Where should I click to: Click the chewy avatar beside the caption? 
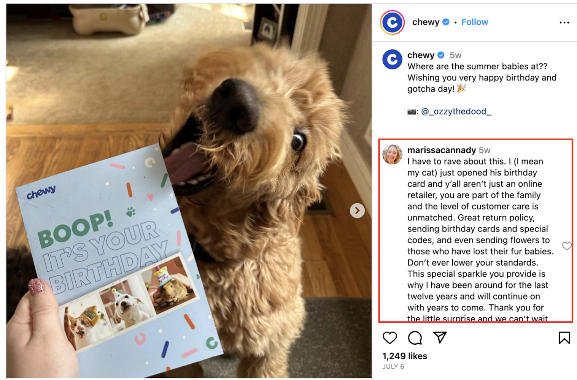tap(392, 59)
